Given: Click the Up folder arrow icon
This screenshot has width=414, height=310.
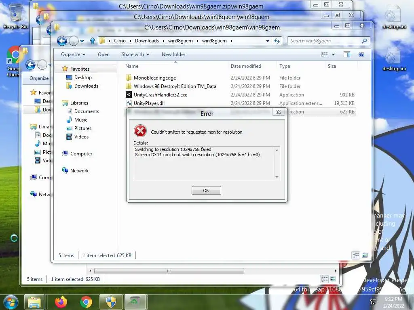Looking at the screenshot, I should click(93, 41).
